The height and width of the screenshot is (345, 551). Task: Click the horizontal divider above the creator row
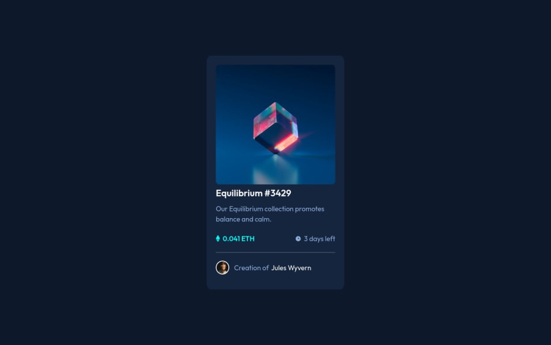click(x=275, y=252)
